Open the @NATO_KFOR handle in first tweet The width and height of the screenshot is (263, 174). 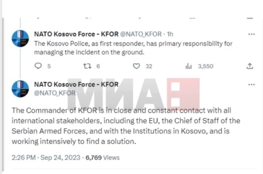[141, 34]
